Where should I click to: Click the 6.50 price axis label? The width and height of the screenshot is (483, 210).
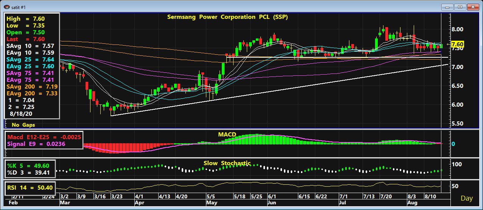point(458,86)
